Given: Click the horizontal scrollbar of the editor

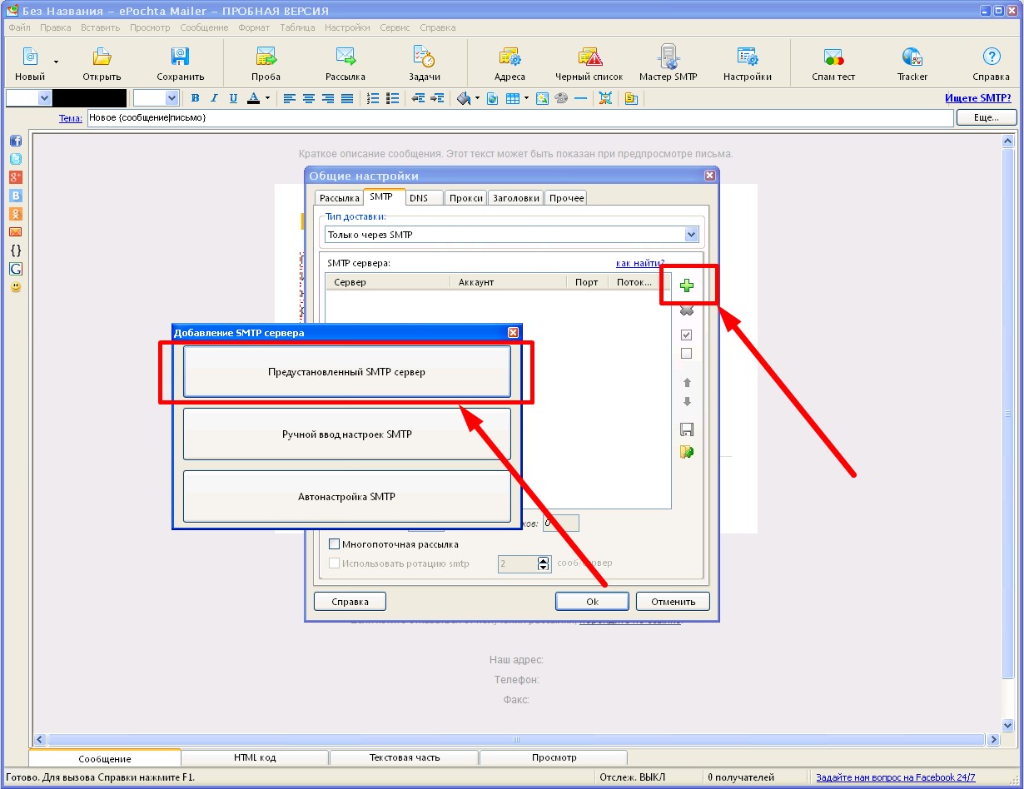Looking at the screenshot, I should click(516, 739).
